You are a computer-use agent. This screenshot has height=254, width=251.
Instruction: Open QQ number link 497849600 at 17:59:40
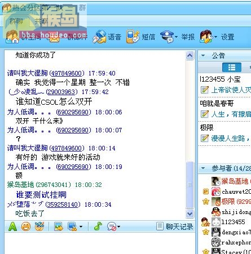click(x=67, y=73)
